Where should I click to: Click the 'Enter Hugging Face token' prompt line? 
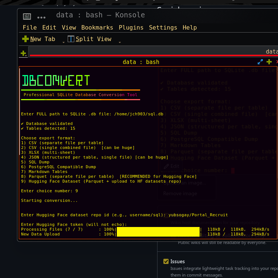pos(74,224)
